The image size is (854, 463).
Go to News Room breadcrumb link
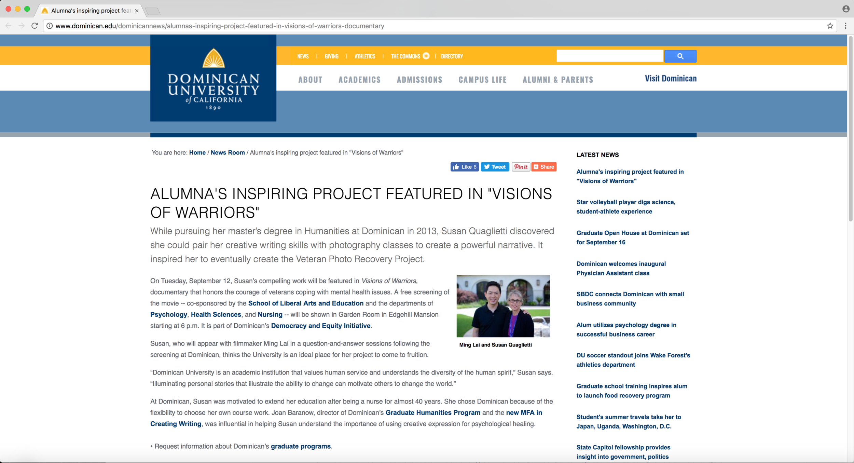click(228, 152)
